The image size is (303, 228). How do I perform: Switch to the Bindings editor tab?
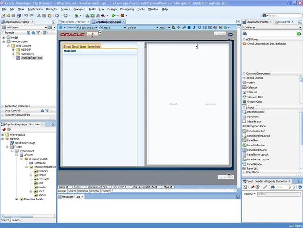[x=83, y=191]
